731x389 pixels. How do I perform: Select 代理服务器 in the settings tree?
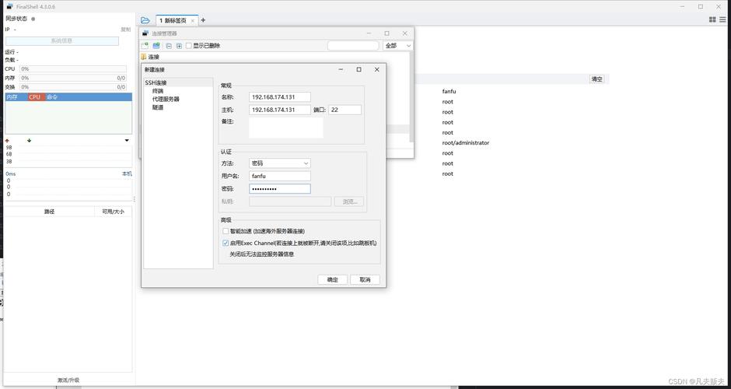point(166,100)
